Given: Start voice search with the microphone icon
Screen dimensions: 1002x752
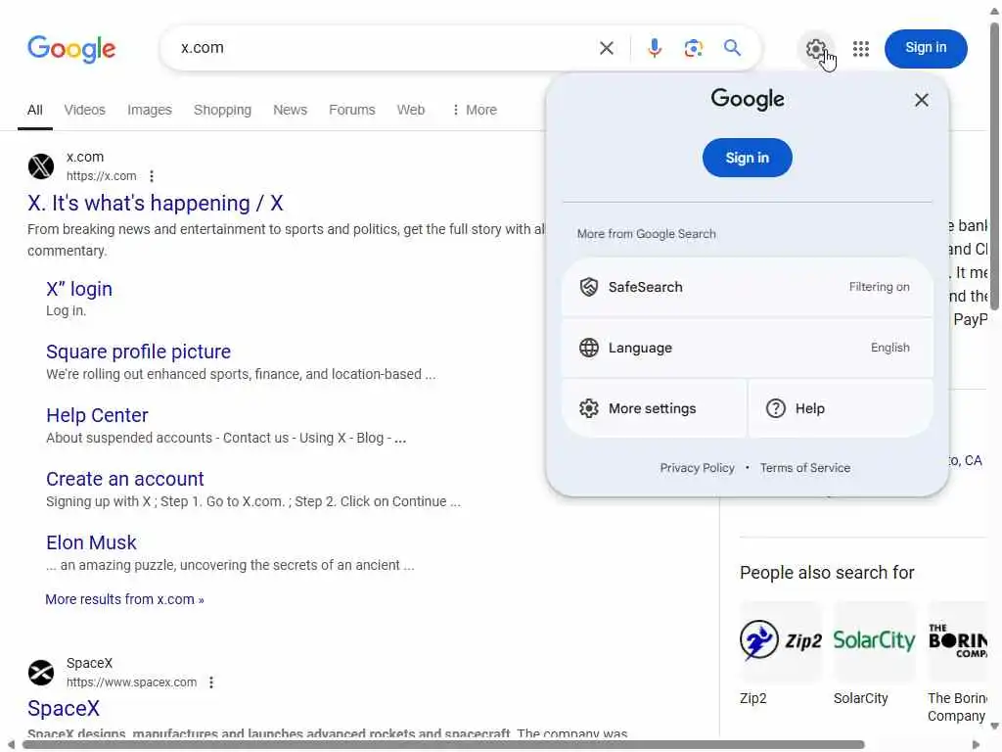Looking at the screenshot, I should (654, 48).
